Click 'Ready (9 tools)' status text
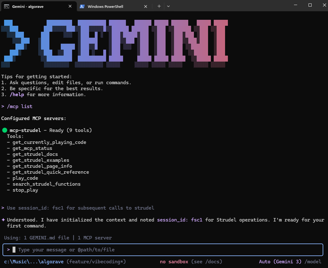 click(71, 130)
